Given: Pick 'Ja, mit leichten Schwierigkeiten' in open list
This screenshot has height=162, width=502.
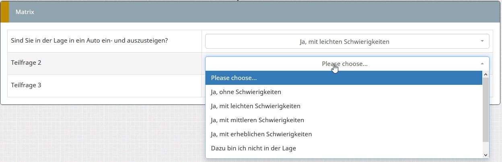Looking at the screenshot, I should (x=255, y=106).
